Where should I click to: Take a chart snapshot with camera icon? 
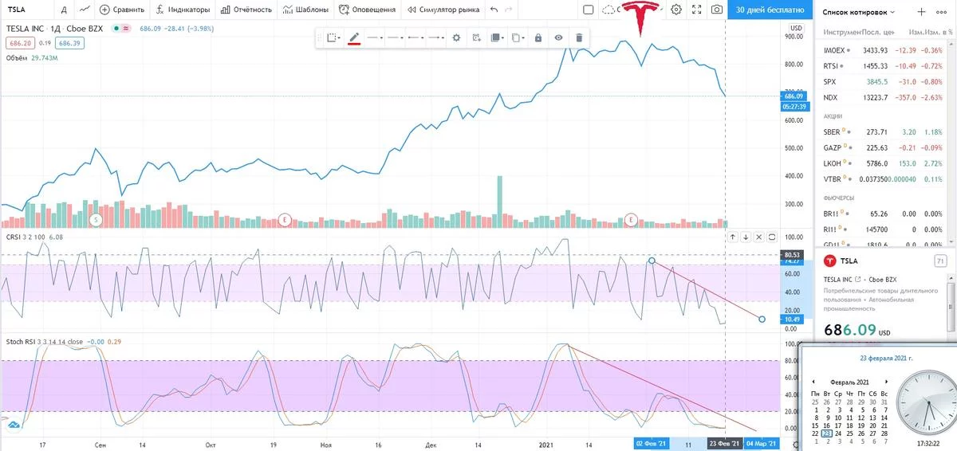717,10
